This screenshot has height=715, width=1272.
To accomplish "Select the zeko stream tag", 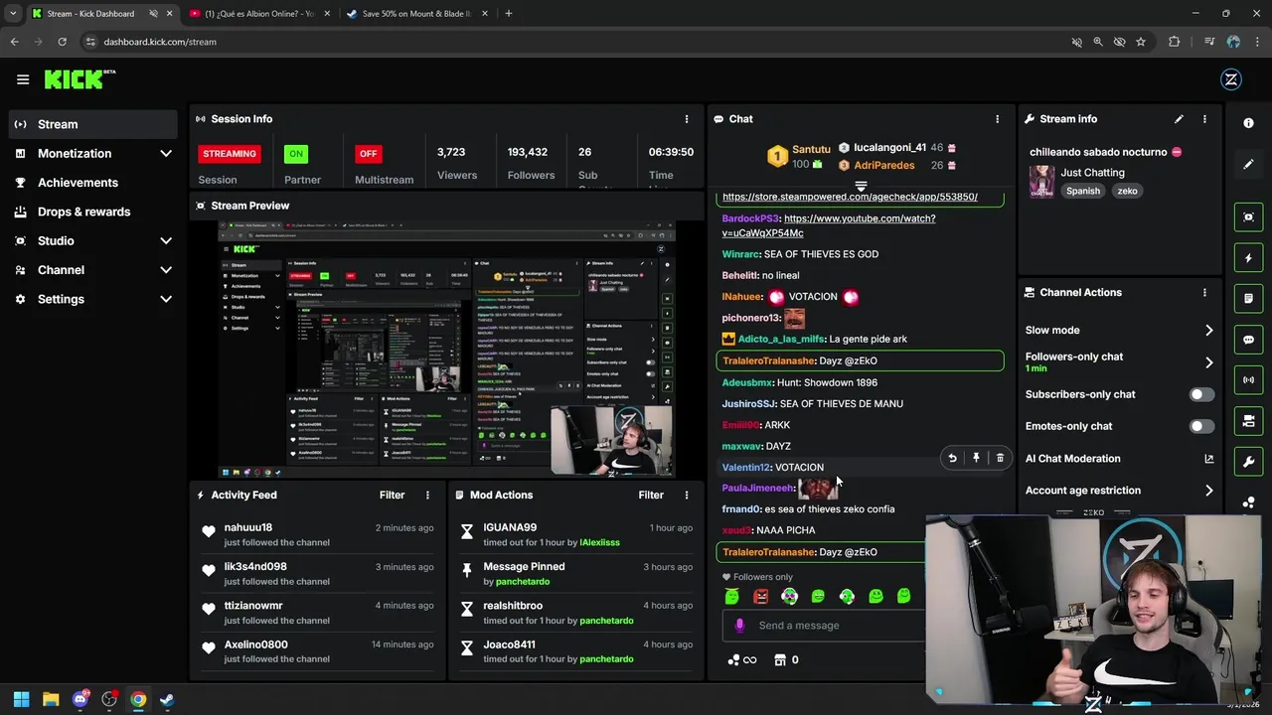I will pyautogui.click(x=1127, y=191).
